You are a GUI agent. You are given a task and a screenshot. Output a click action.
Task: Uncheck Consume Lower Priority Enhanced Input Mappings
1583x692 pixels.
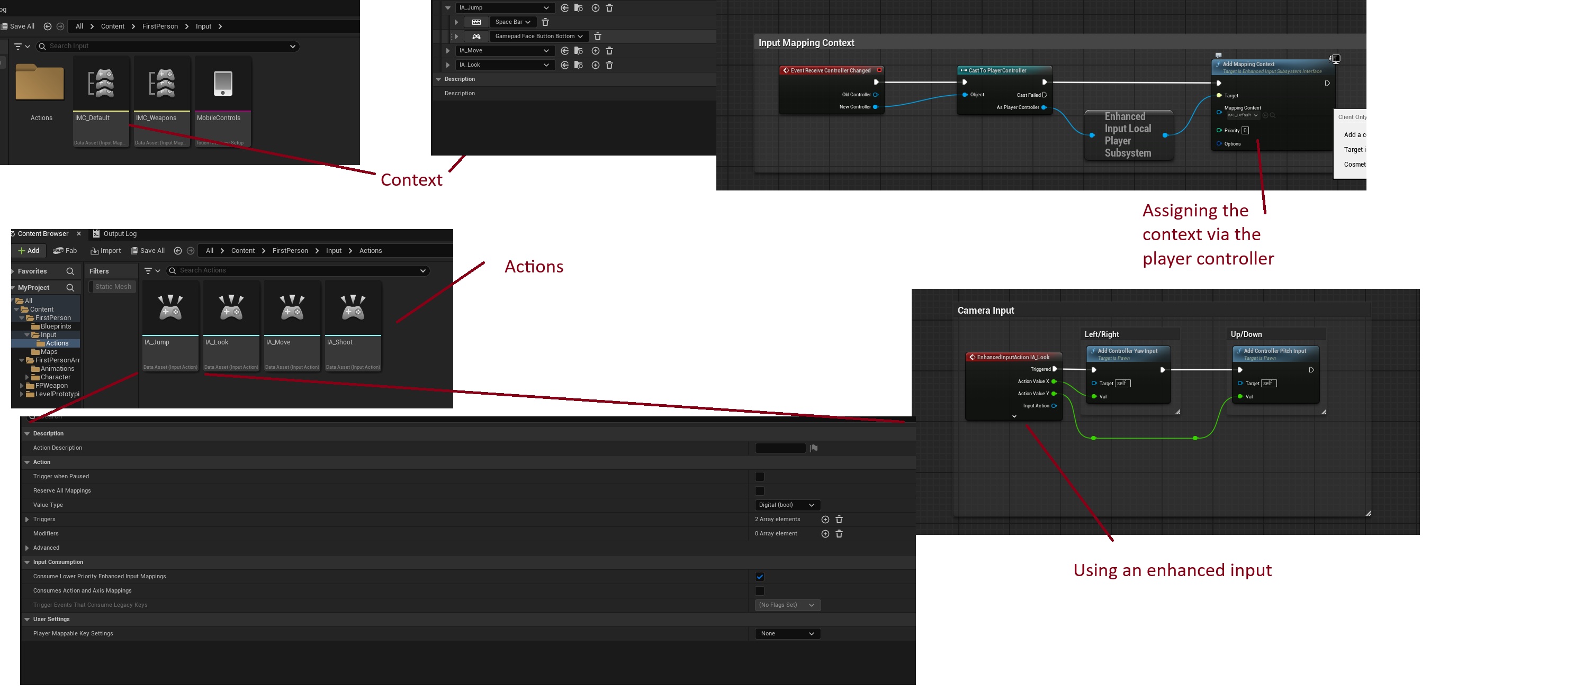coord(760,577)
